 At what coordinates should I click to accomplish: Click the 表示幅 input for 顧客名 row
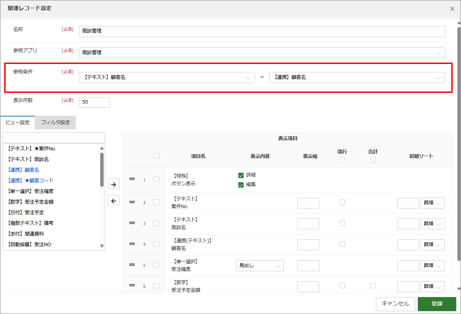tap(308, 245)
